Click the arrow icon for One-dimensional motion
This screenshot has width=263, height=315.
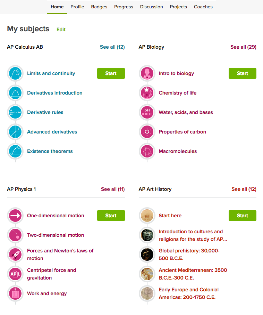point(15,216)
